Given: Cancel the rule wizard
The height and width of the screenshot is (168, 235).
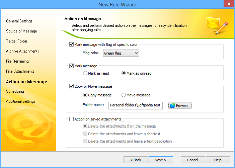Looking at the screenshot, I should point(193,160).
